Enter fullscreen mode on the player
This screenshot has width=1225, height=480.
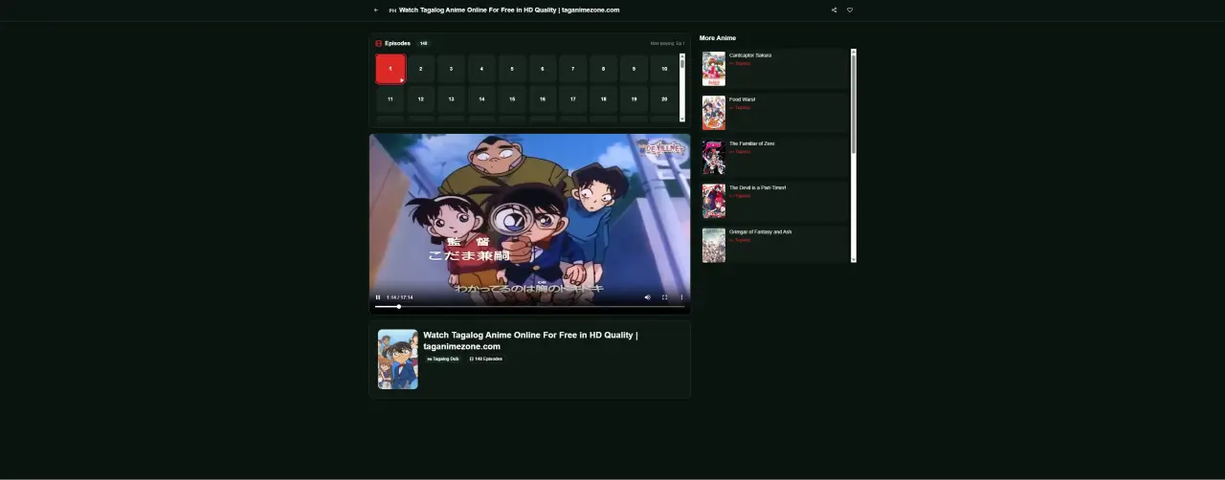tap(665, 297)
